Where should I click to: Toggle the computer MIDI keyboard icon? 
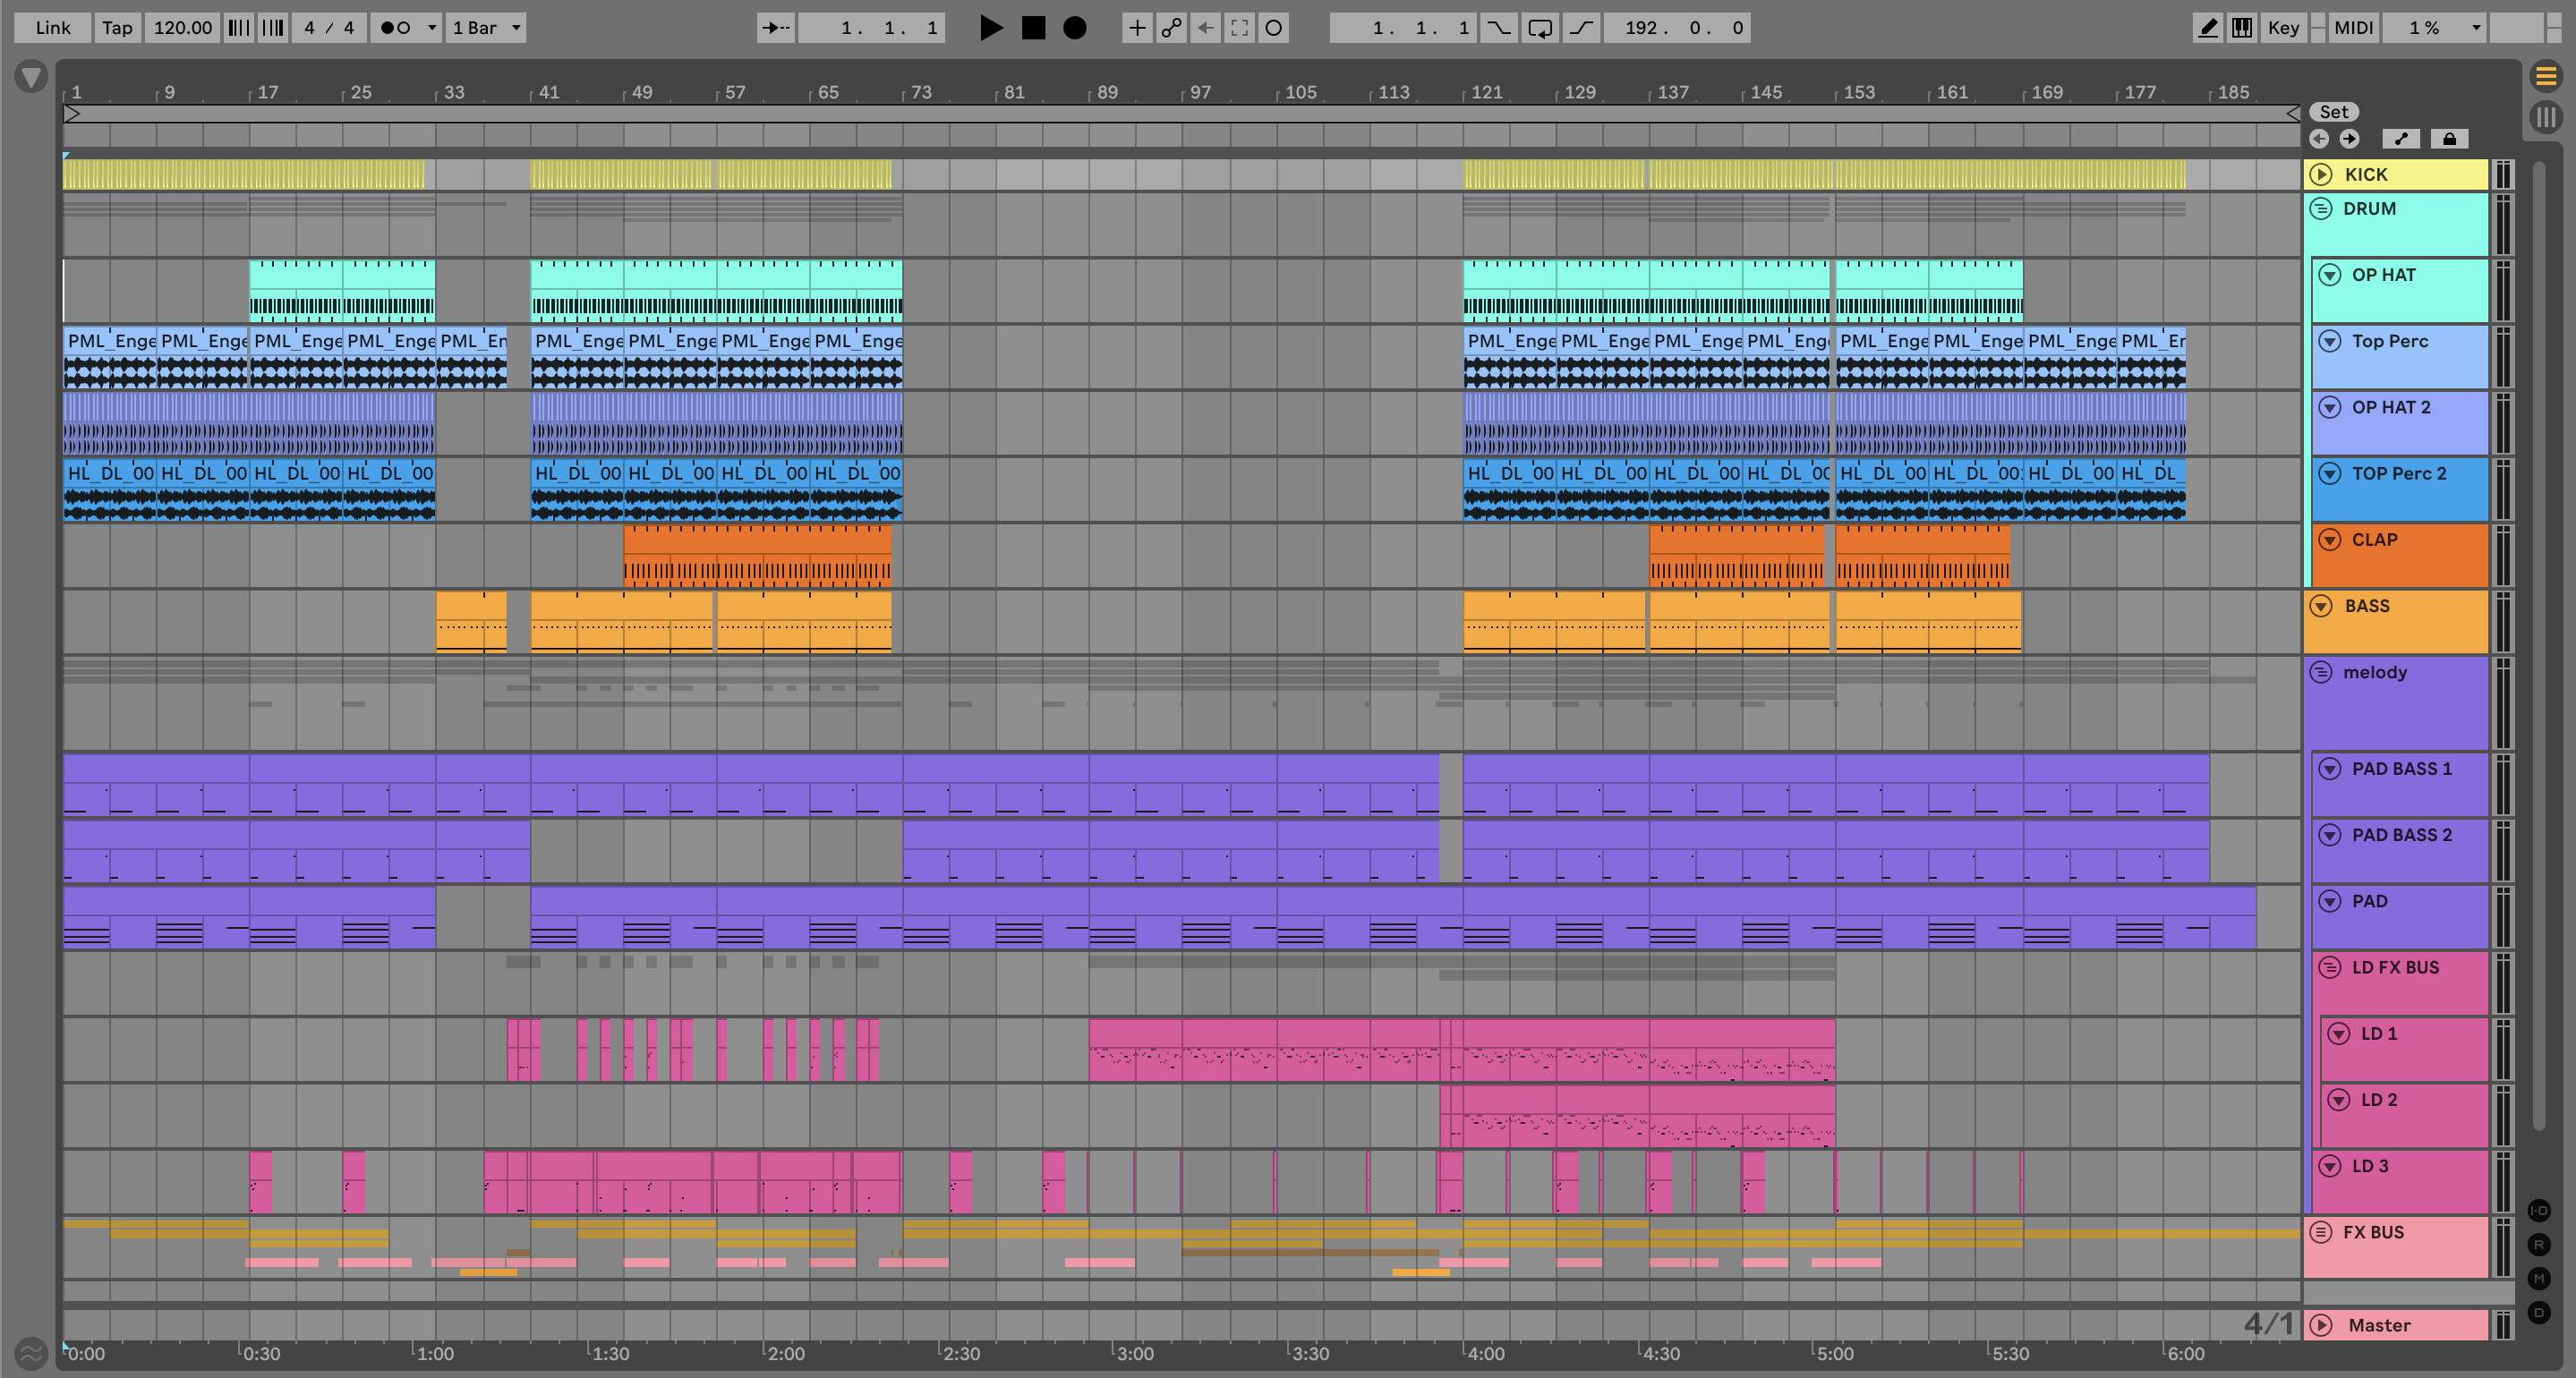(x=2242, y=28)
